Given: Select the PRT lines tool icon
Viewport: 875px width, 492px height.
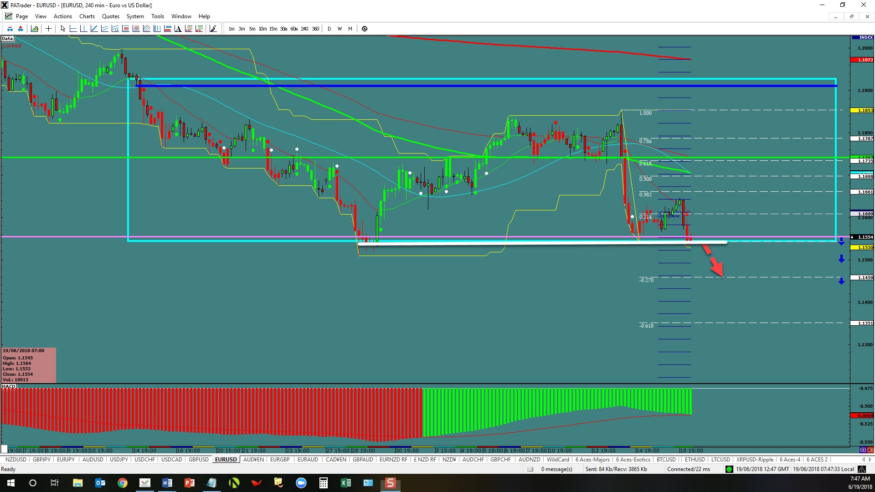Looking at the screenshot, I should [x=188, y=29].
